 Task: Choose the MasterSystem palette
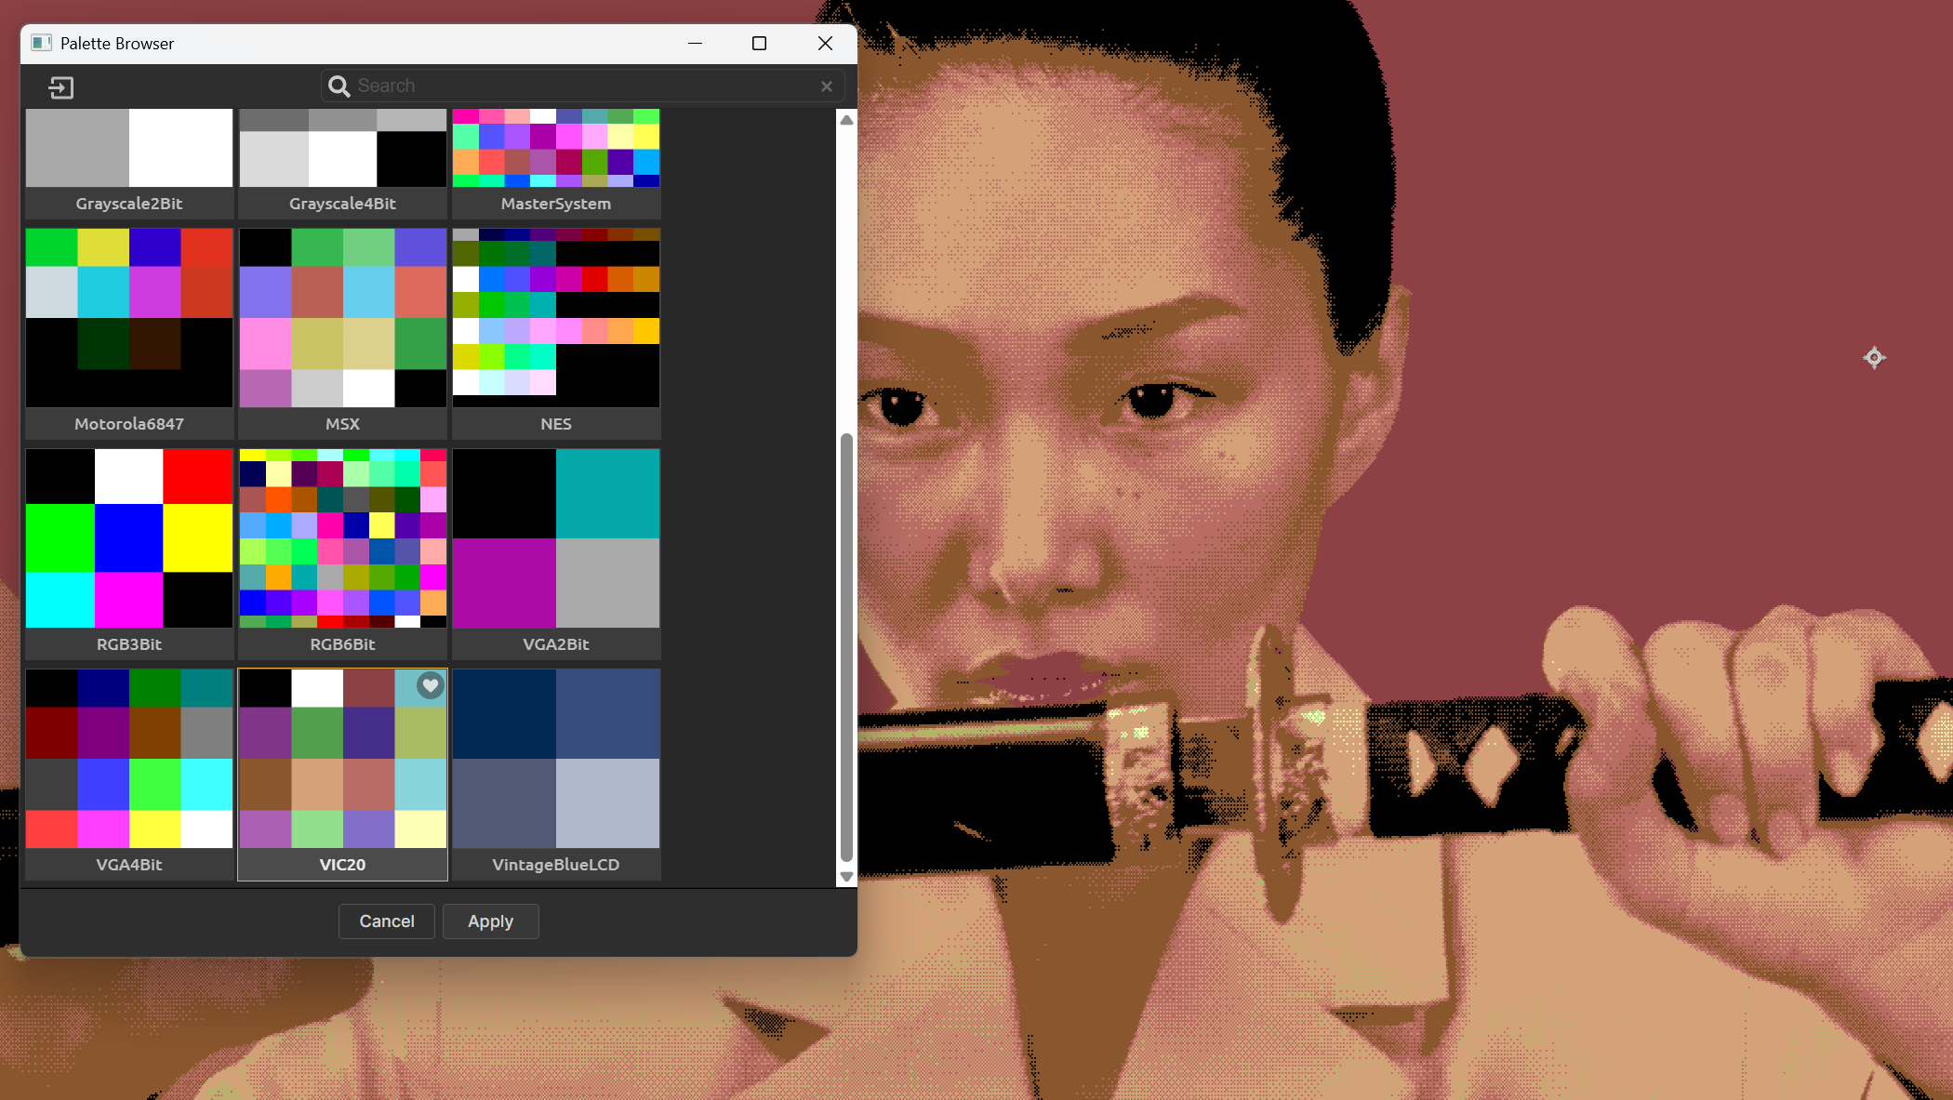coord(556,149)
